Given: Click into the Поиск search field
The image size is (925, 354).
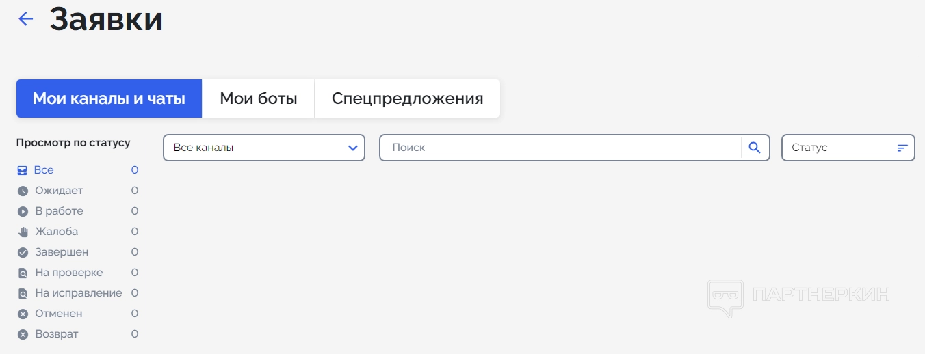Looking at the screenshot, I should [x=561, y=148].
